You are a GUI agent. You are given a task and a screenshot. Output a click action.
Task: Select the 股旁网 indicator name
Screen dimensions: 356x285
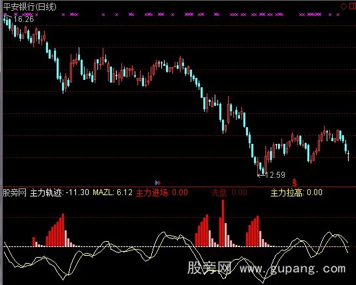pyautogui.click(x=15, y=192)
